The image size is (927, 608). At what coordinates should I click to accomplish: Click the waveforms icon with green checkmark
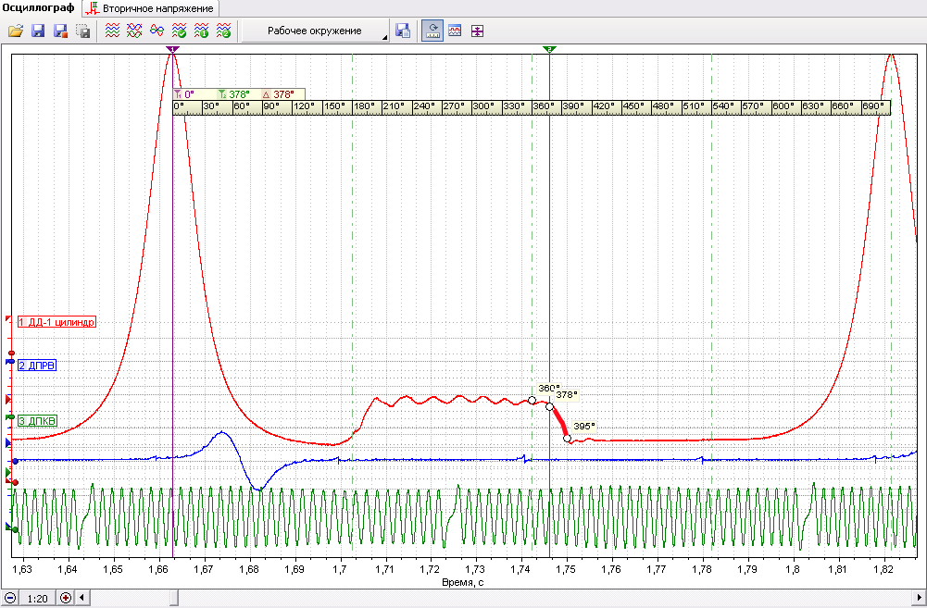pos(179,31)
